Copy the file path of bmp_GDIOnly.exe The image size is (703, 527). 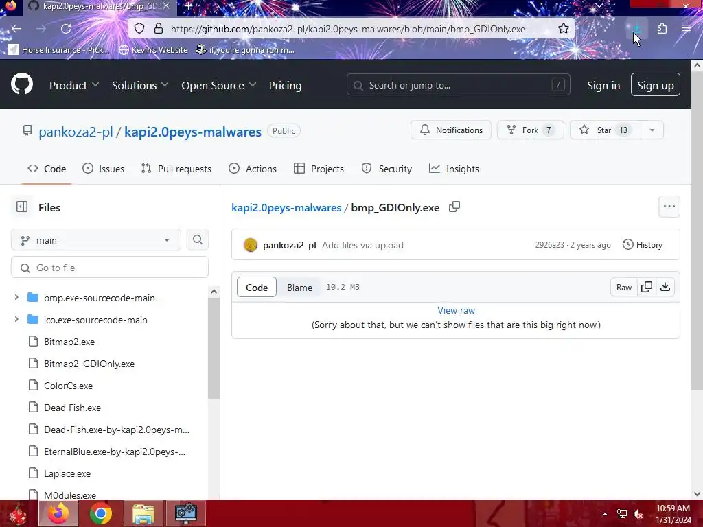pos(454,207)
